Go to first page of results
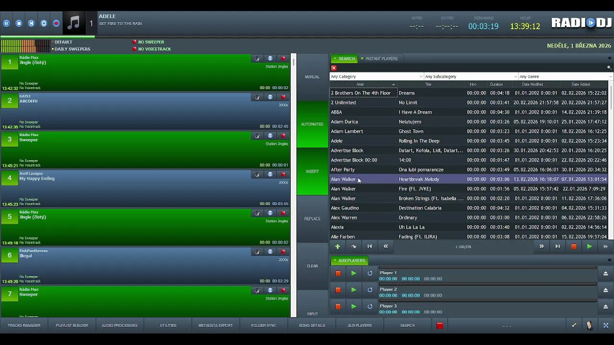The width and height of the screenshot is (614, 345). 370,246
